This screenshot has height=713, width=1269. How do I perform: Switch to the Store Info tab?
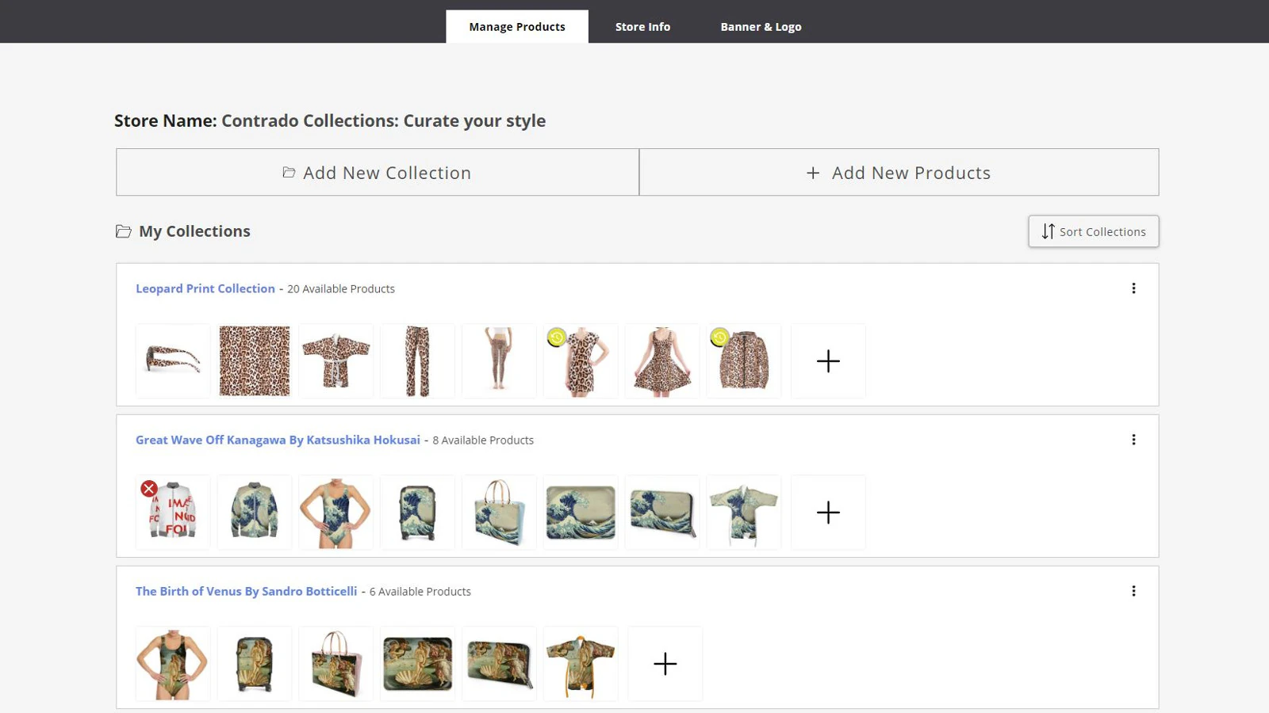[642, 26]
